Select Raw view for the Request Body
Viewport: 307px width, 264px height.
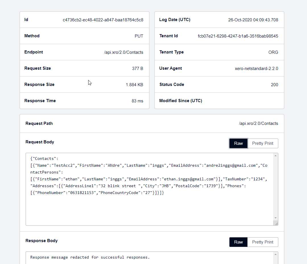(x=238, y=143)
